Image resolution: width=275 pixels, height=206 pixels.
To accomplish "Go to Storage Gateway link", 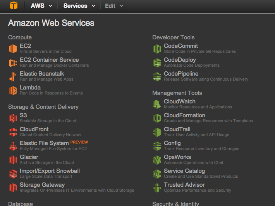I will tap(42, 185).
